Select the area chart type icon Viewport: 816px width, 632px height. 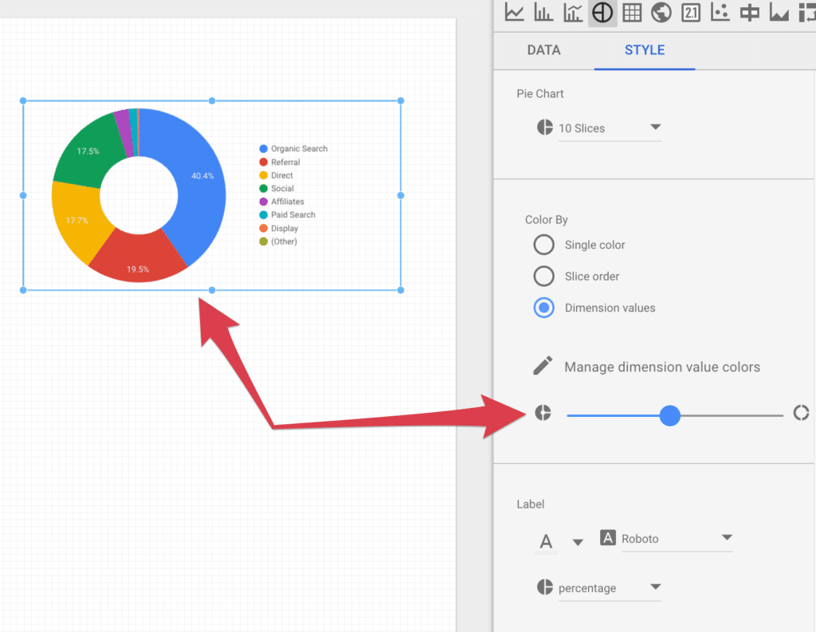point(779,13)
